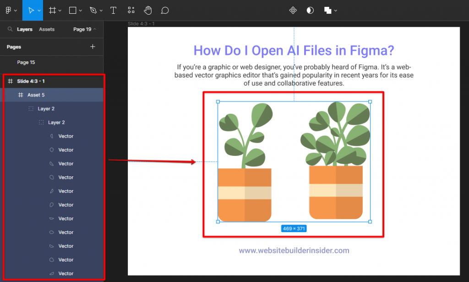This screenshot has height=282, width=469.
Task: Select the Pen tool
Action: 93,10
